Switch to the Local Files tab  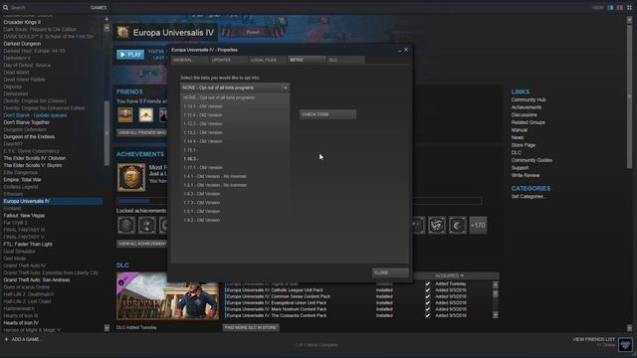268,60
